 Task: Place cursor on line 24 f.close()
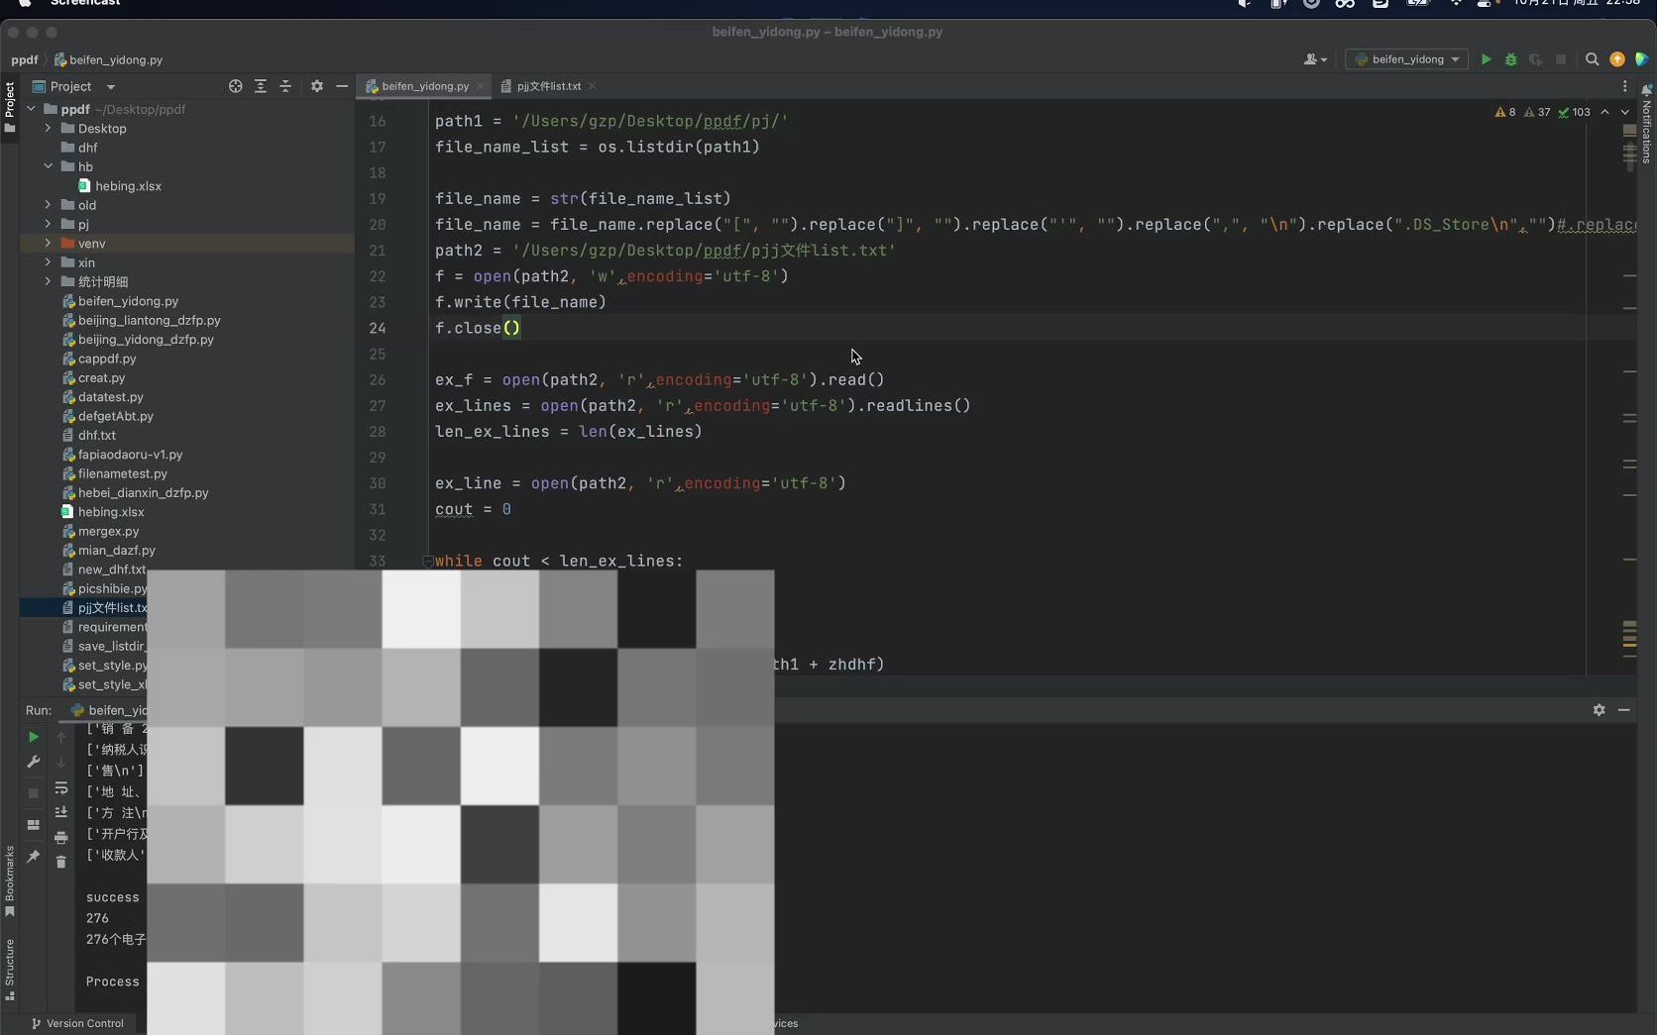pos(478,328)
